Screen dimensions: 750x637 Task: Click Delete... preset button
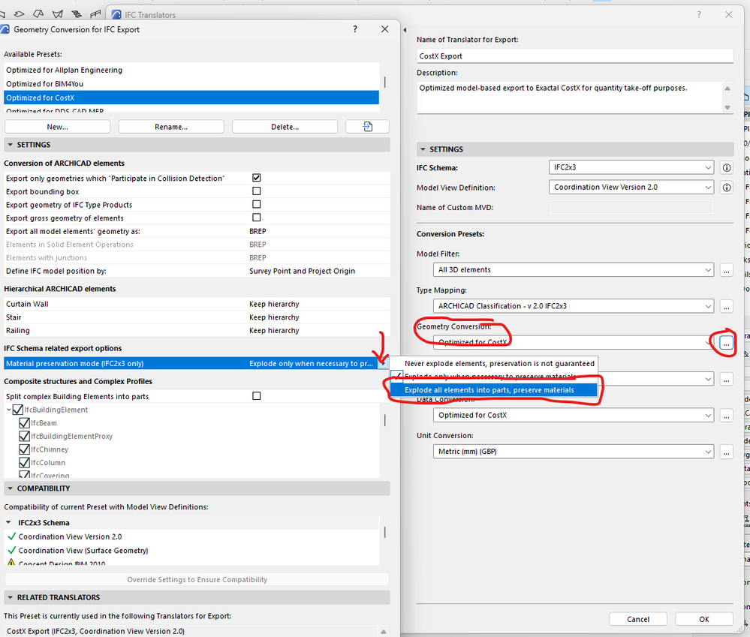pyautogui.click(x=285, y=127)
